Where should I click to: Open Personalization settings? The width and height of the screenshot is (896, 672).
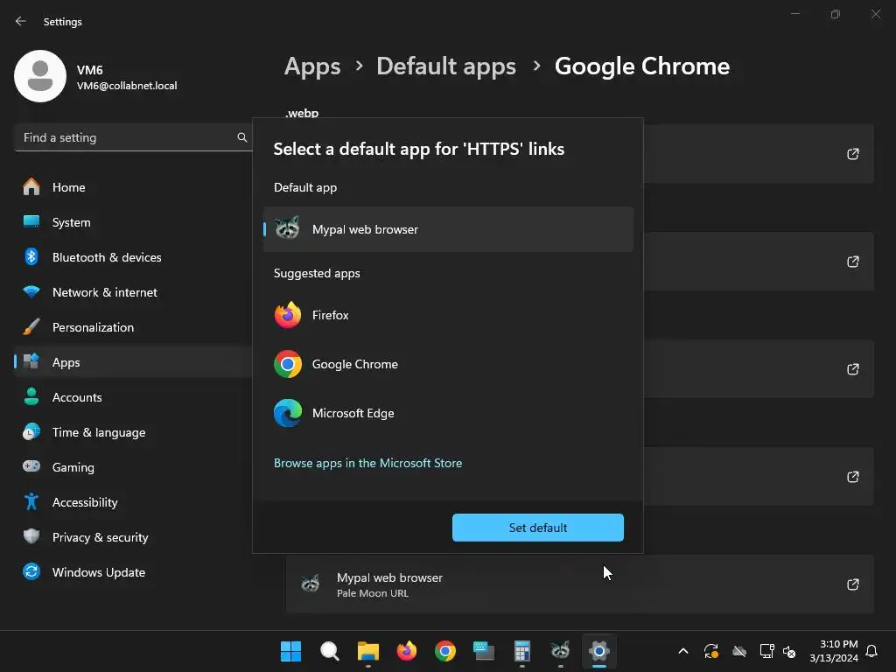pyautogui.click(x=133, y=327)
